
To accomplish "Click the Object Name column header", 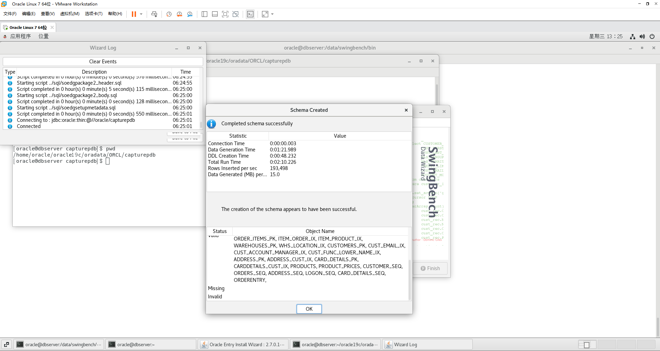I will click(320, 231).
